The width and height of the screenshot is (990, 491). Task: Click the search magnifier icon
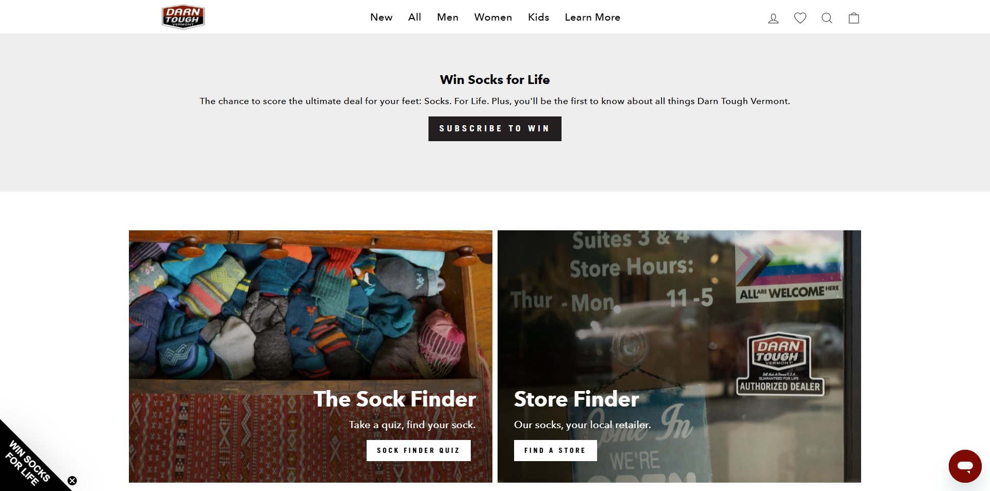[827, 18]
